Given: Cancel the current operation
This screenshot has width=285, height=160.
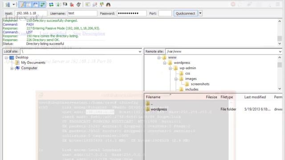Looking at the screenshot, I should point(65,4).
